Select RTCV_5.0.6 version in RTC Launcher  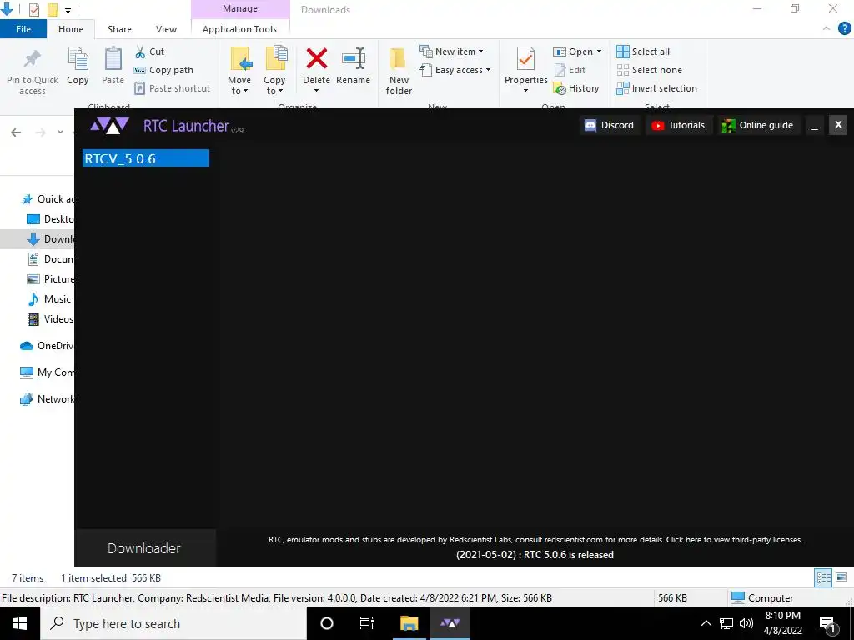[x=145, y=158]
